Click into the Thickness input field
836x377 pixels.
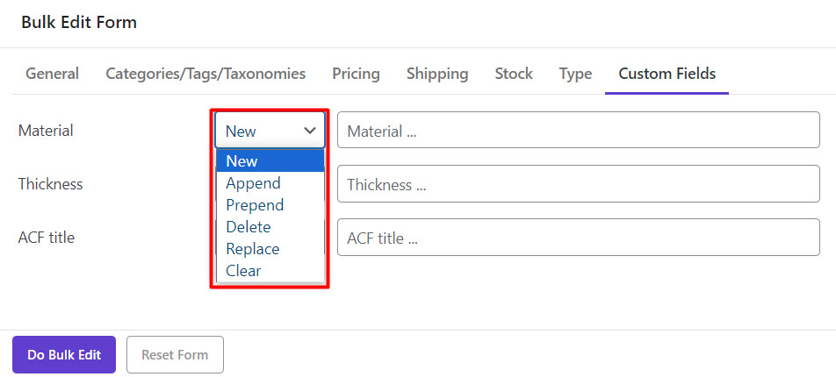click(x=578, y=184)
